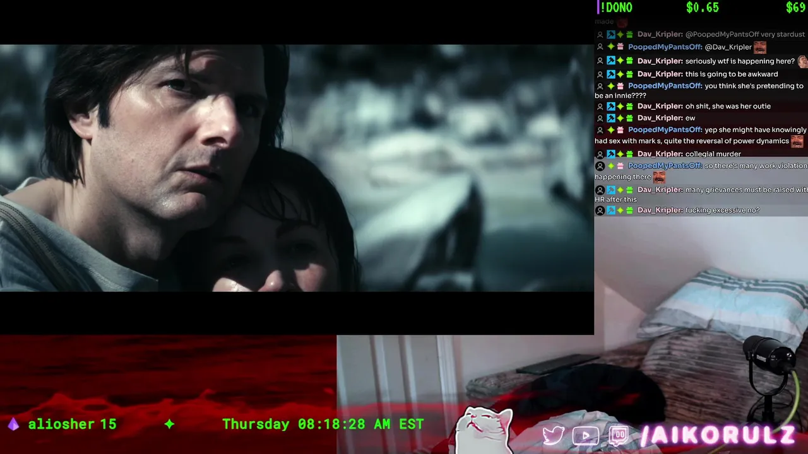Click the '!DONO' command label
The image size is (808, 454).
[x=615, y=8]
